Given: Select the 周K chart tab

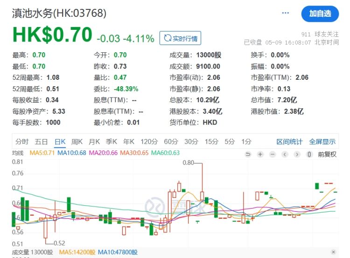Looking at the screenshot, I should [77, 141].
